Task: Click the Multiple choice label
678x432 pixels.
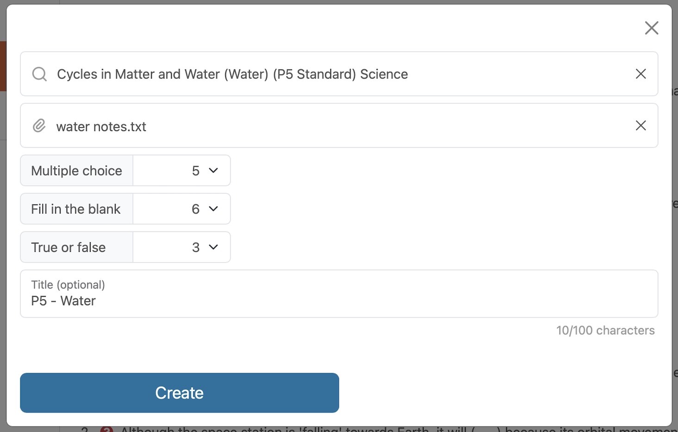Action: click(x=76, y=171)
